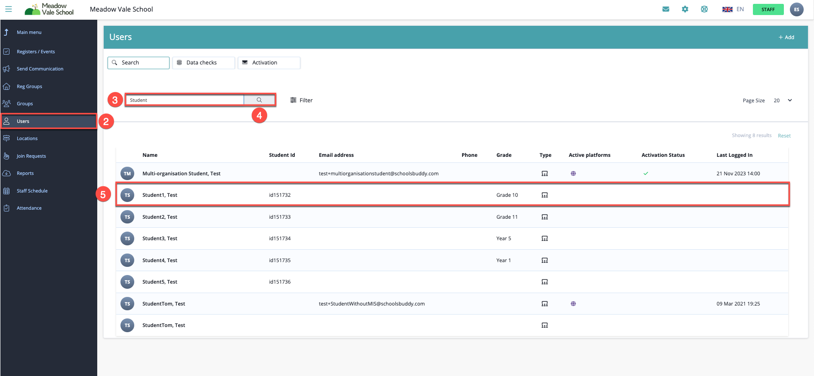Open Staff Schedule in the sidebar
814x376 pixels.
pos(32,191)
